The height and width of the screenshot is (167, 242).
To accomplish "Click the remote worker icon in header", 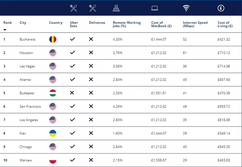I will tap(117, 8).
